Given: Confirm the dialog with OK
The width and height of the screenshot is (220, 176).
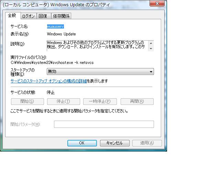Looking at the screenshot, I should 82,143.
